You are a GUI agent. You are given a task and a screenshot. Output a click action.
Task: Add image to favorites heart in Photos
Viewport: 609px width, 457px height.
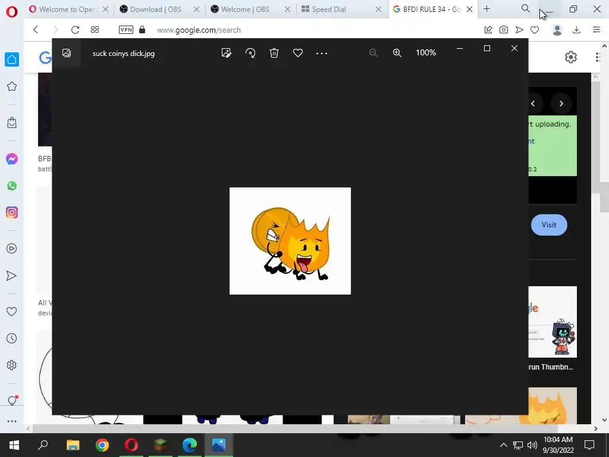[298, 53]
